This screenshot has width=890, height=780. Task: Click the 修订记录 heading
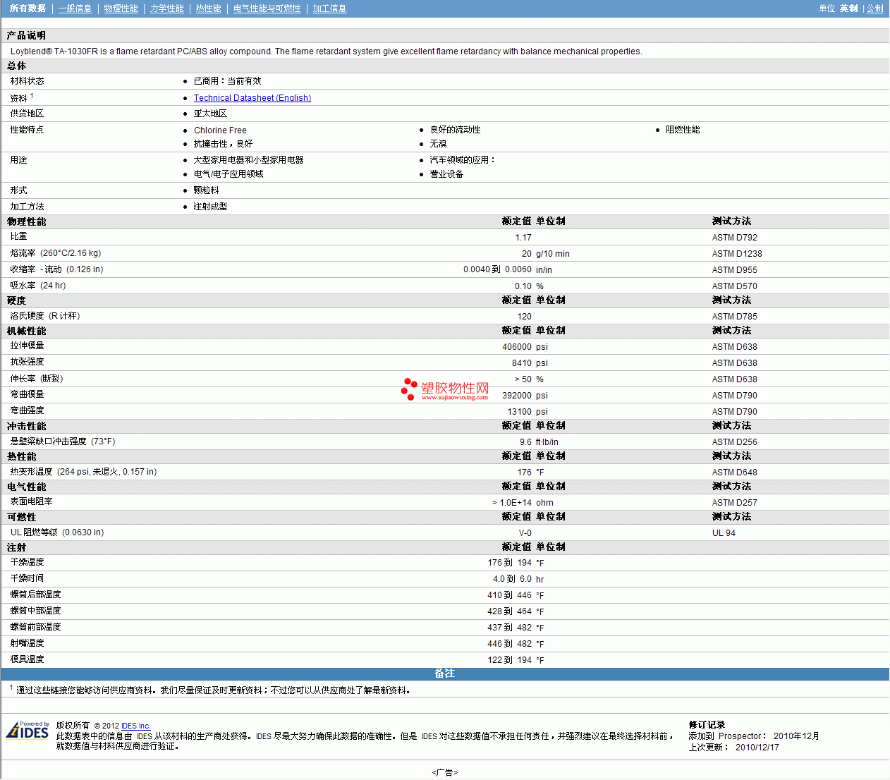tap(707, 725)
